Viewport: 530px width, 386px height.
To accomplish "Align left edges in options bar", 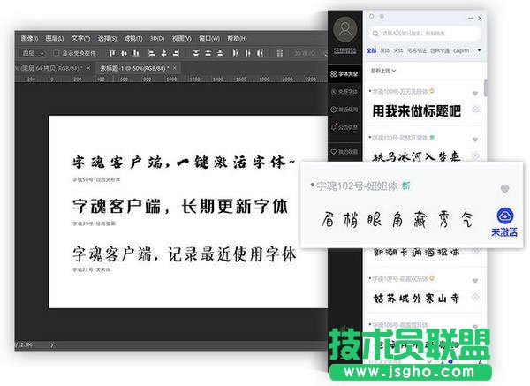I will click(152, 53).
